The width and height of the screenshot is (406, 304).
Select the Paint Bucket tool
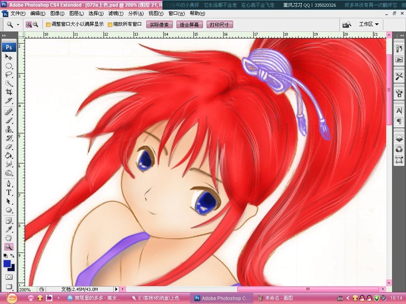(x=8, y=155)
